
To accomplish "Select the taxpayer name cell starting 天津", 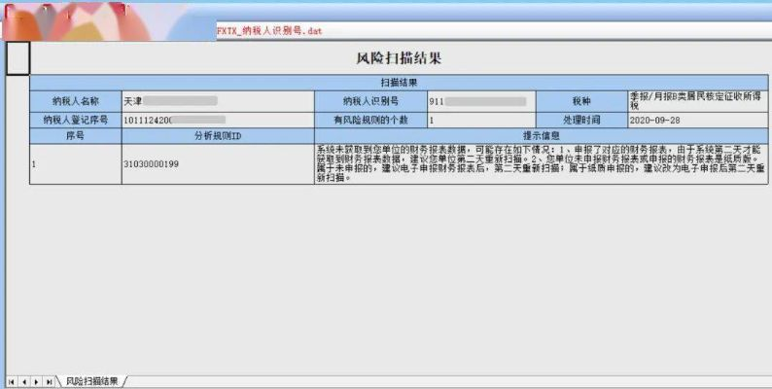I will tap(218, 101).
